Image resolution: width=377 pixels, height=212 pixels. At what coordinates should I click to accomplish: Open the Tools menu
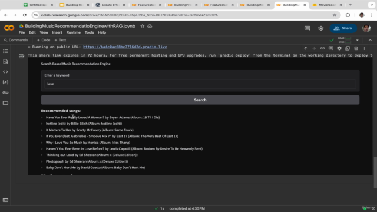coord(89,32)
